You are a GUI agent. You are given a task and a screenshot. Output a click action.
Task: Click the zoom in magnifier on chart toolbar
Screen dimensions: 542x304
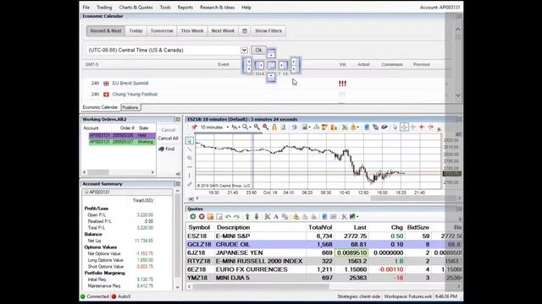pyautogui.click(x=257, y=128)
